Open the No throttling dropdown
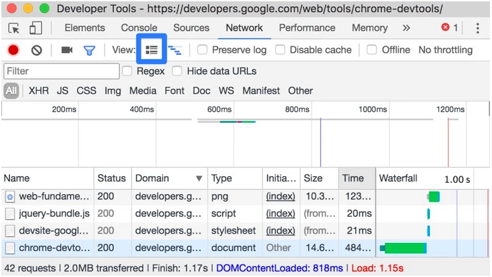492x277 pixels. 445,50
